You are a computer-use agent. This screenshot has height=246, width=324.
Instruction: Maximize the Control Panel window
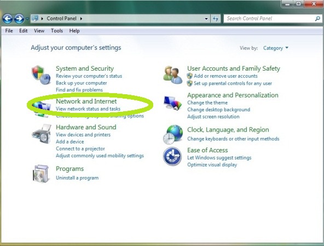tap(298, 4)
